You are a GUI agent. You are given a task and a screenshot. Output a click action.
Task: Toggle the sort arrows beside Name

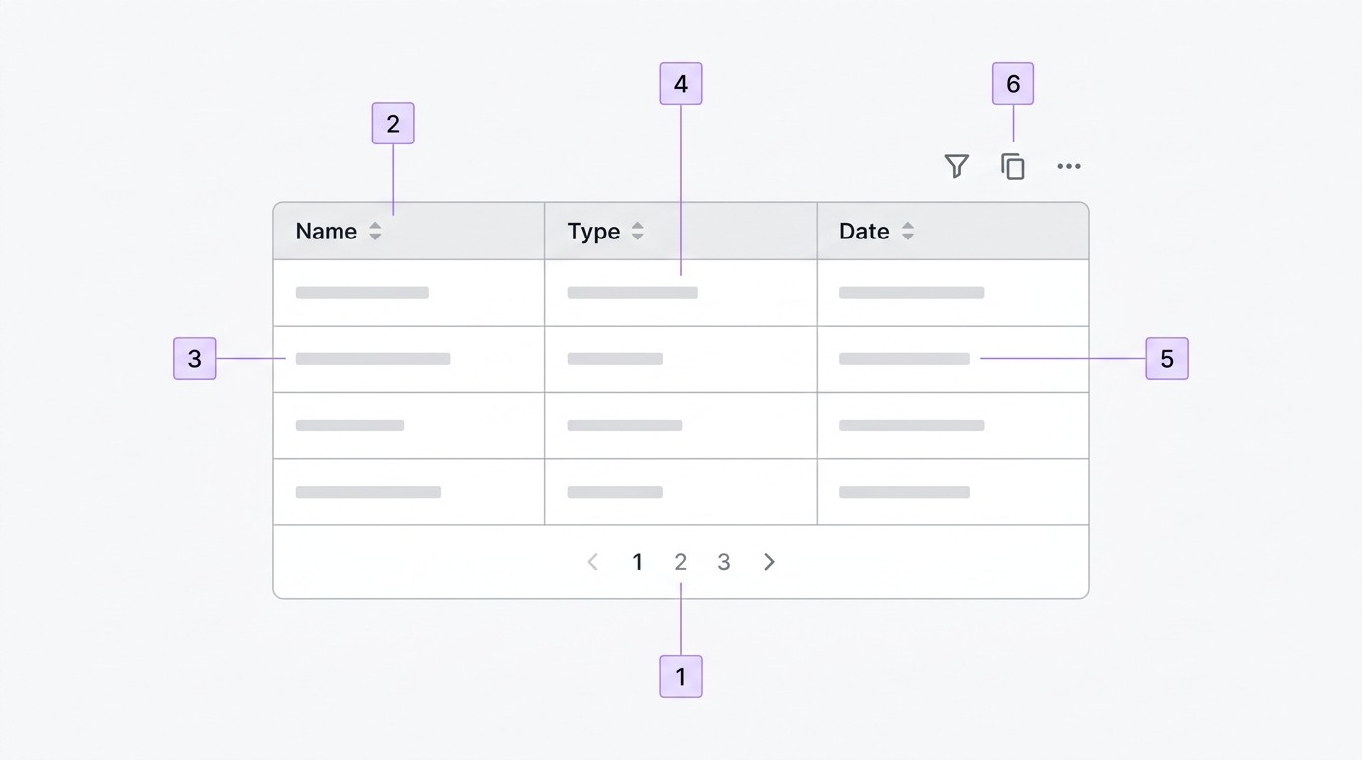(x=375, y=232)
